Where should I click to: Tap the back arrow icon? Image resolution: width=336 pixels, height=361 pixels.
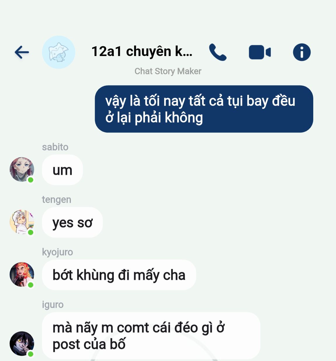tap(22, 53)
